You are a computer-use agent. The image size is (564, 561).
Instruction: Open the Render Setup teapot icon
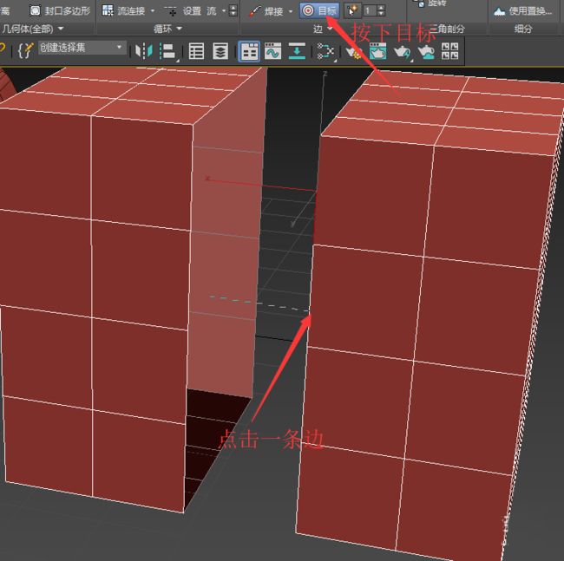354,51
